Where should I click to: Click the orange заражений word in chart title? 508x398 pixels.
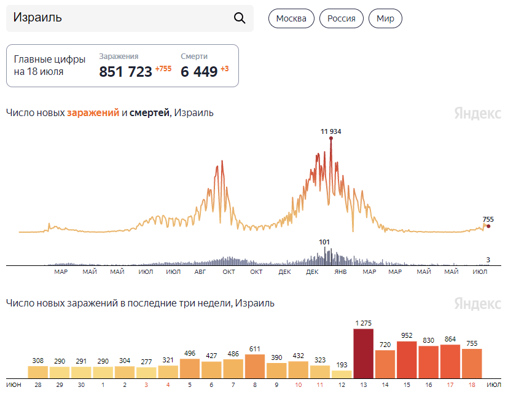point(93,113)
